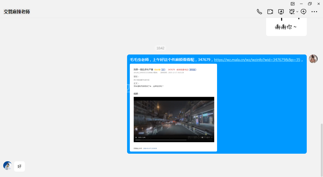323x177 pixels.
Task: Open the wz.mala.cn link in the message
Action: click(x=257, y=60)
